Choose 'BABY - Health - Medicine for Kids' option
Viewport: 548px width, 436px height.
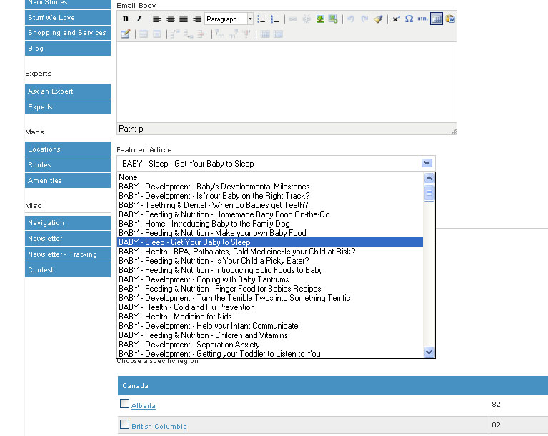click(x=175, y=317)
